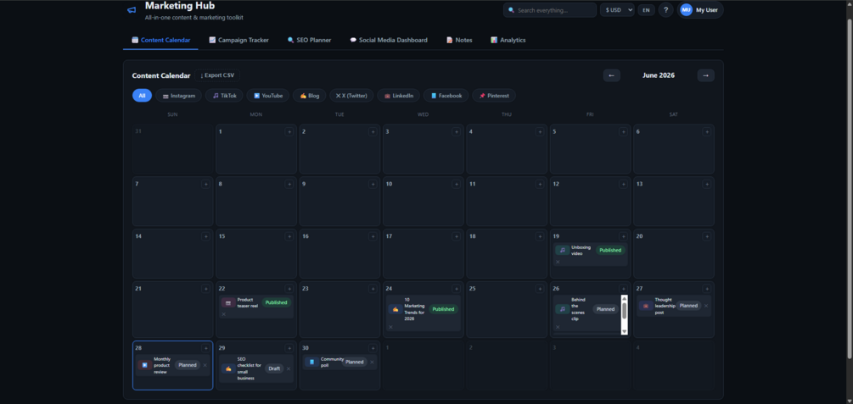Open the Content Calendar tab
This screenshot has width=853, height=404.
pos(160,40)
